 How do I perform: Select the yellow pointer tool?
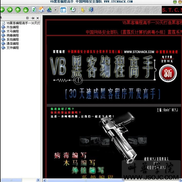83,10
